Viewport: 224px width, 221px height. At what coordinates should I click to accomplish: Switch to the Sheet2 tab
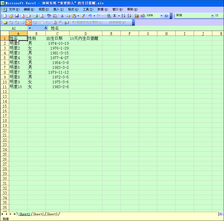38,214
